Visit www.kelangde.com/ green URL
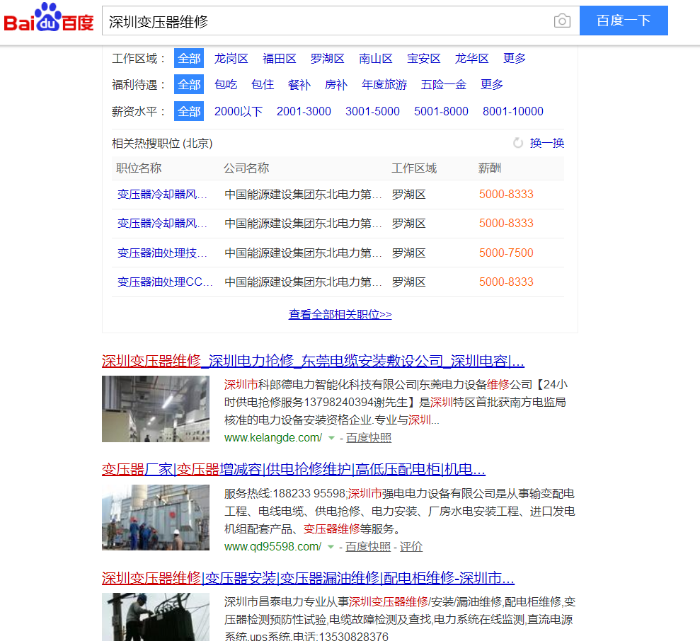 (x=272, y=438)
